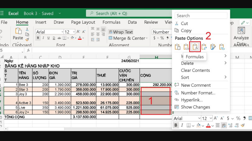Click the mini toolbar Increase Decimal icon
This screenshot has width=252, height=141.
[x=230, y=125]
